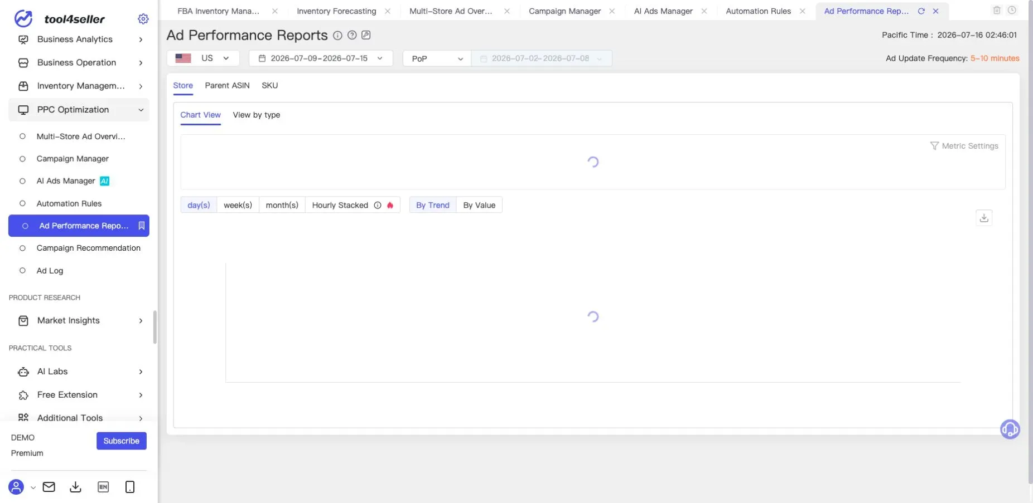Click the AI badge next to AI Ads Manager
The width and height of the screenshot is (1033, 503).
point(104,181)
